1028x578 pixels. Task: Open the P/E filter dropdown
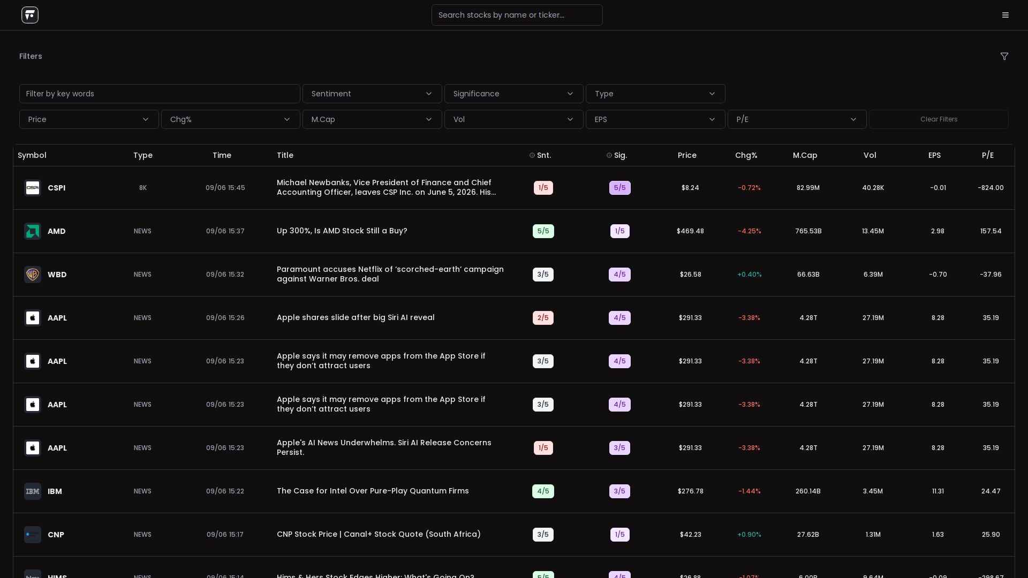click(797, 119)
